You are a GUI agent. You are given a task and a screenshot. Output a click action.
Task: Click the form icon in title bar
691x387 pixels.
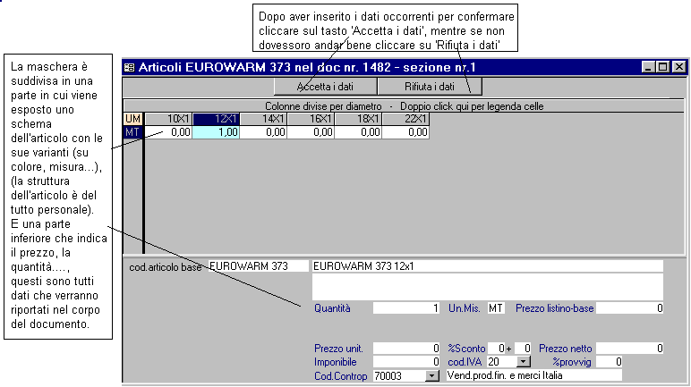[129, 67]
